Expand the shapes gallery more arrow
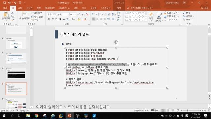211x119 pixels. pos(146,20)
